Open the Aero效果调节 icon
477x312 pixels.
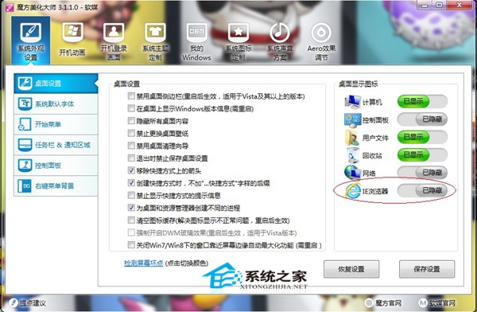321,41
